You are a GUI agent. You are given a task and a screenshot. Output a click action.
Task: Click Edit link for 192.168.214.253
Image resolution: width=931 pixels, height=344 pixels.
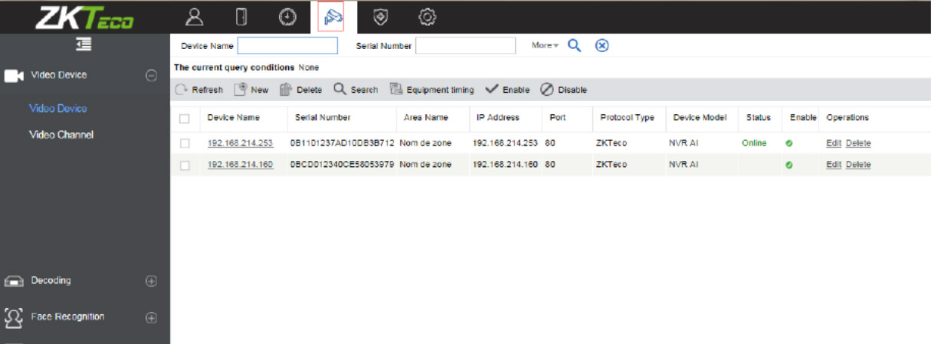click(834, 143)
